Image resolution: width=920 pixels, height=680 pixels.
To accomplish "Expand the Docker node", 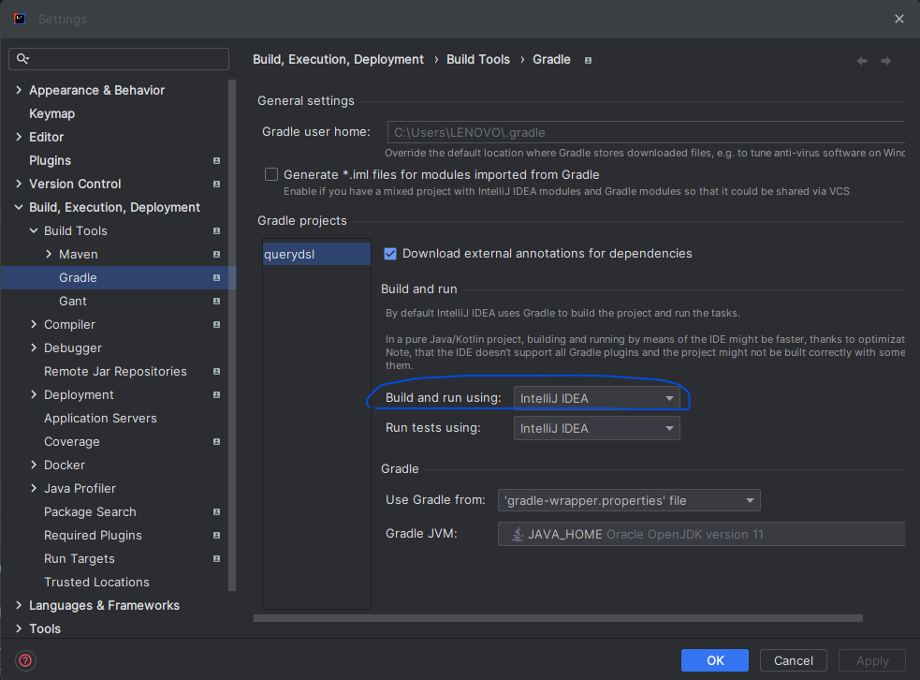I will click(x=34, y=466).
